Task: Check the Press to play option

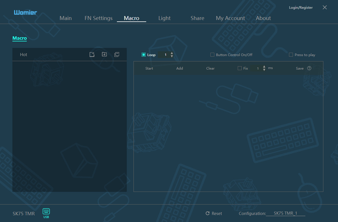Action: (291, 55)
